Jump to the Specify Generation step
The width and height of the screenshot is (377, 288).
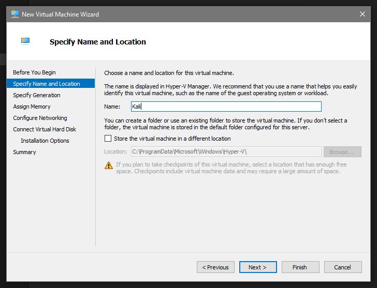37,95
